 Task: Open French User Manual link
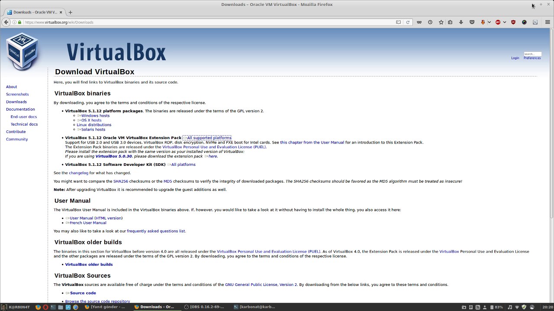click(x=88, y=223)
